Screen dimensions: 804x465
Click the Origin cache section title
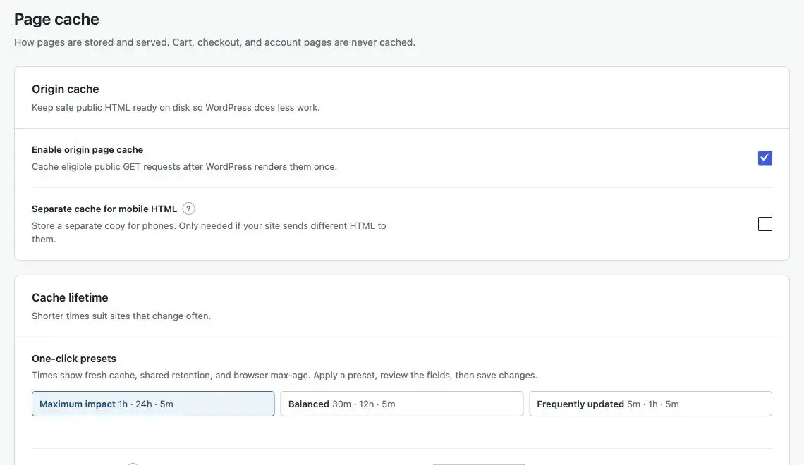(x=65, y=89)
